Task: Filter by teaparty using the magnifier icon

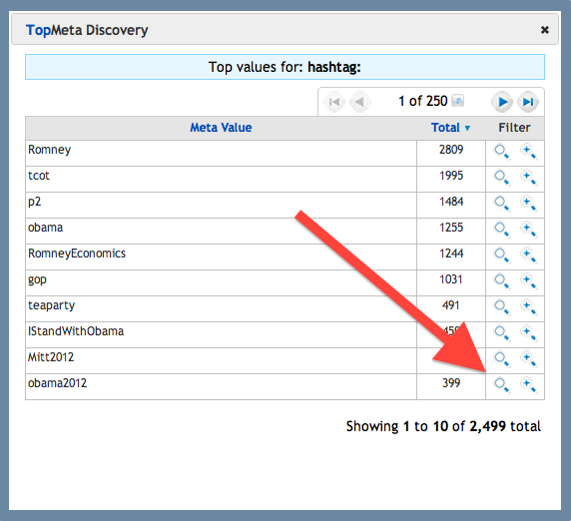Action: tap(502, 307)
